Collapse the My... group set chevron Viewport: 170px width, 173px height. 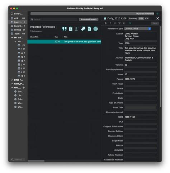(15, 41)
